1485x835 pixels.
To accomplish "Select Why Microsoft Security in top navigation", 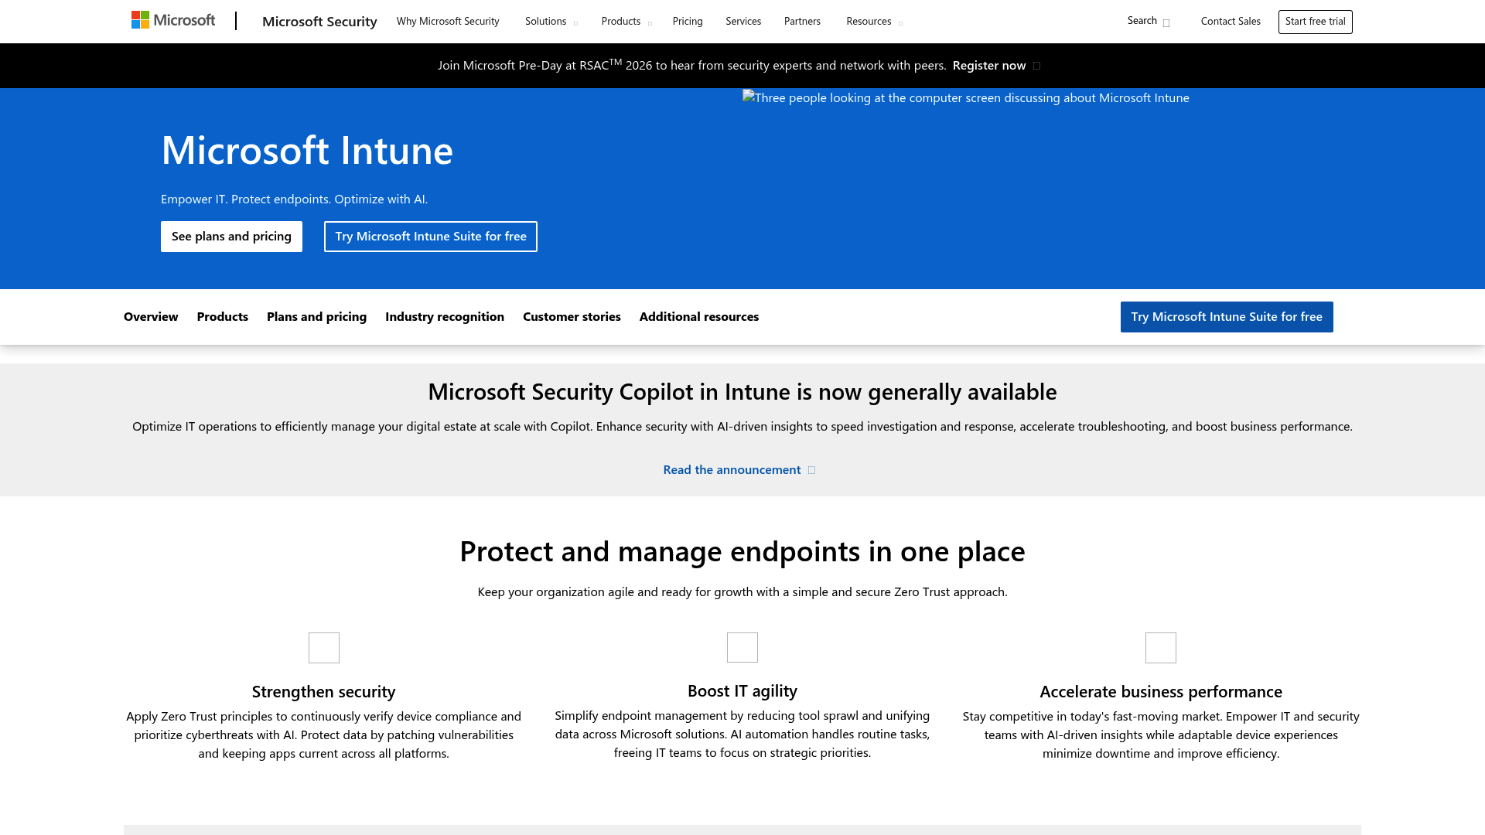I will point(448,21).
